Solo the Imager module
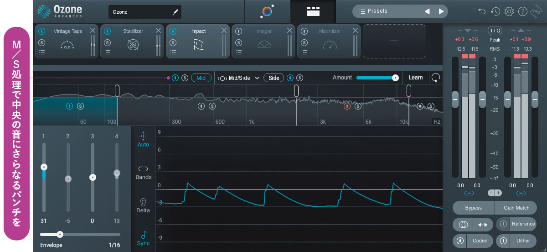This screenshot has width=547, height=252. [x=238, y=42]
